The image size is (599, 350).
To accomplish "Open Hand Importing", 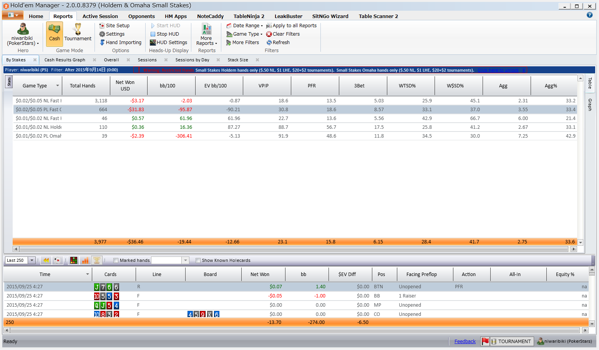I will coord(123,43).
